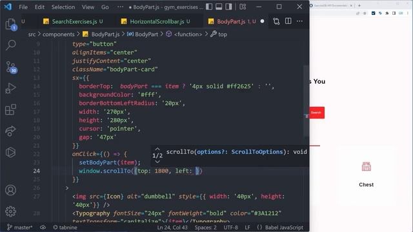
Task: Open the Accounts icon in activity bar
Action: tap(10, 190)
